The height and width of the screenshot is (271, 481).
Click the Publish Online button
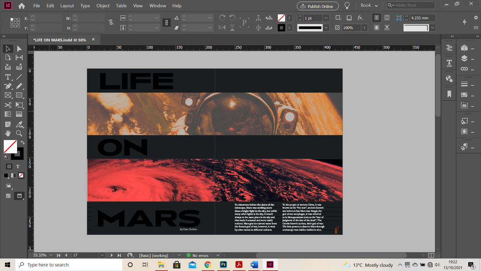pos(318,6)
